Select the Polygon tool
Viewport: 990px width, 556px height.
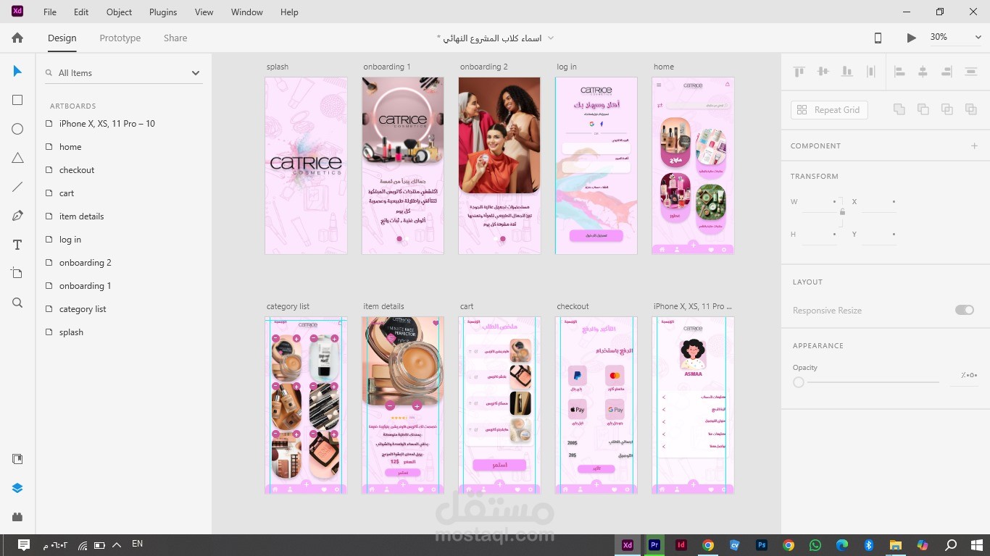17,158
